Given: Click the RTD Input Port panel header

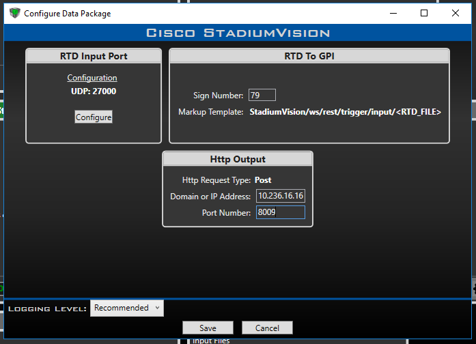Looking at the screenshot, I should tap(94, 56).
